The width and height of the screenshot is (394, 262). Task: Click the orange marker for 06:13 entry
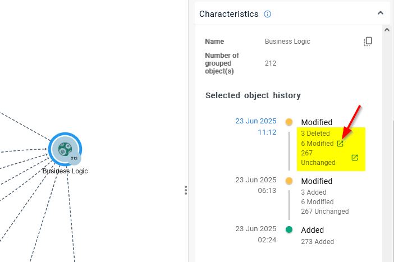tap(289, 181)
